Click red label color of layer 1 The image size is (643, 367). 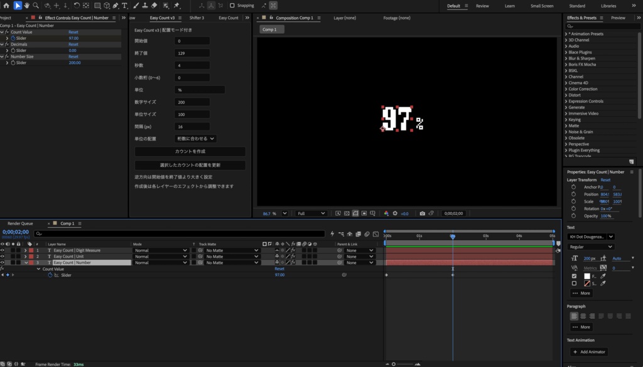pos(31,250)
